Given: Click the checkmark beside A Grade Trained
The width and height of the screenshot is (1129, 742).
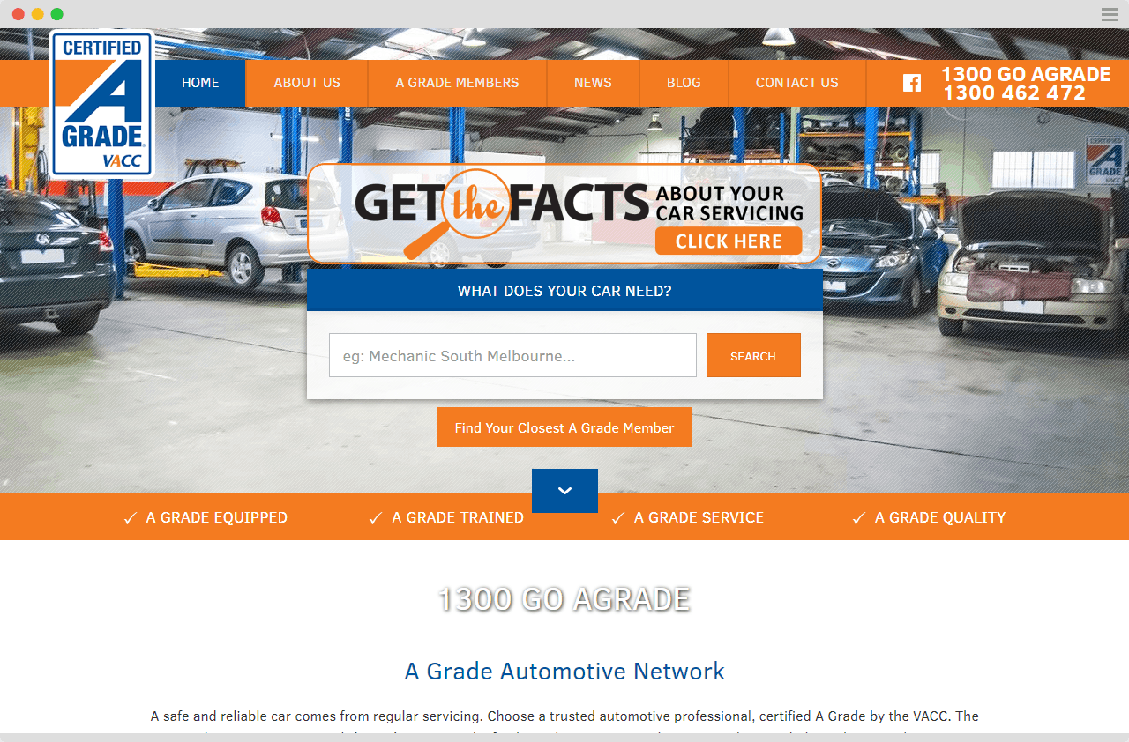Looking at the screenshot, I should [376, 518].
